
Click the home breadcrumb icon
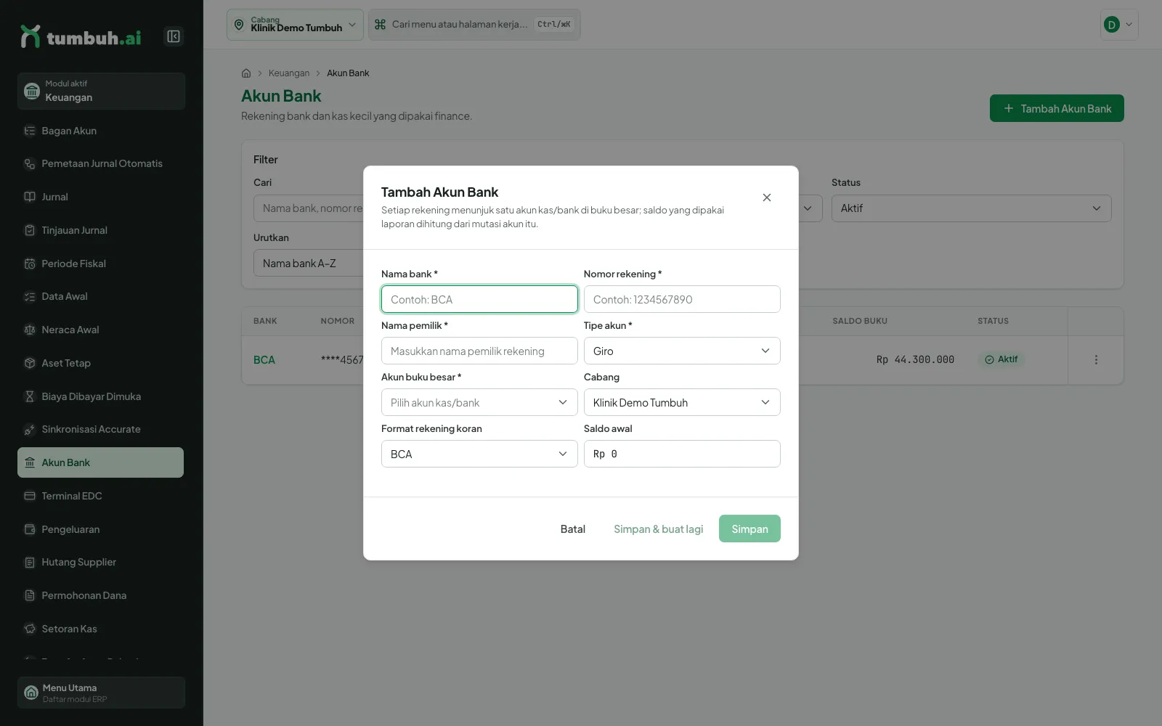[x=246, y=73]
